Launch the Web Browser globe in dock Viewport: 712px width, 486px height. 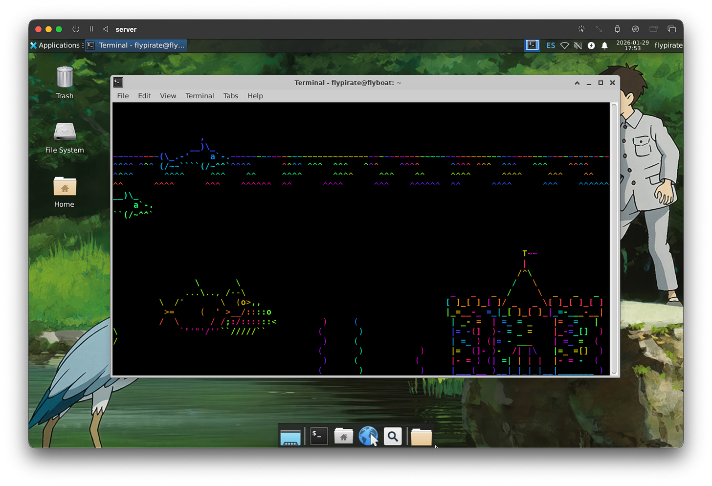(x=368, y=436)
